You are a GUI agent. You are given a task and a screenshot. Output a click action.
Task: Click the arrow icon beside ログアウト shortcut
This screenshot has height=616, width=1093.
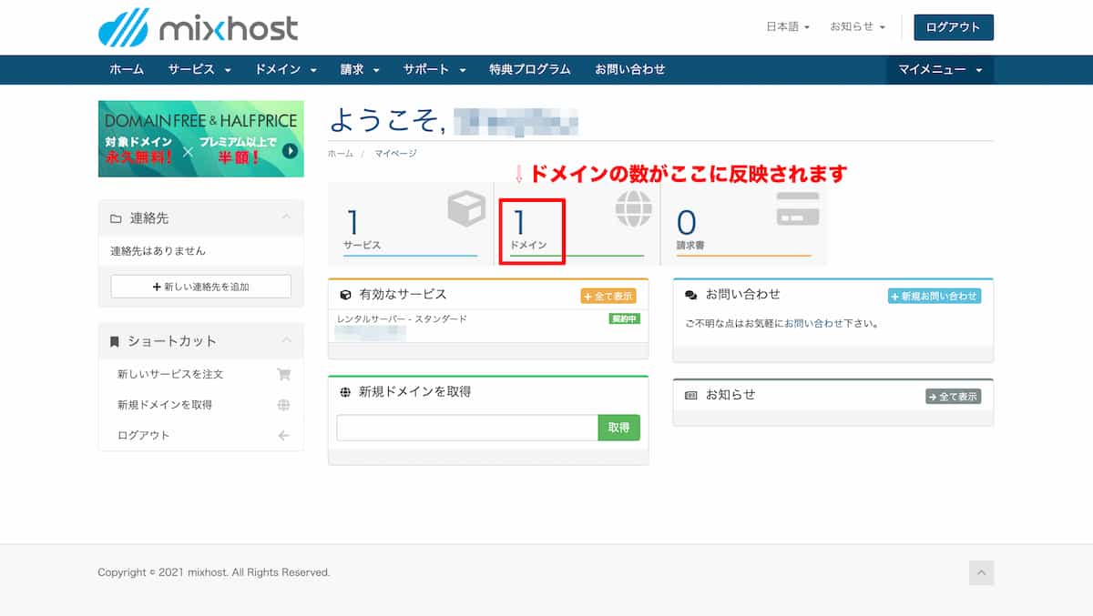click(283, 436)
